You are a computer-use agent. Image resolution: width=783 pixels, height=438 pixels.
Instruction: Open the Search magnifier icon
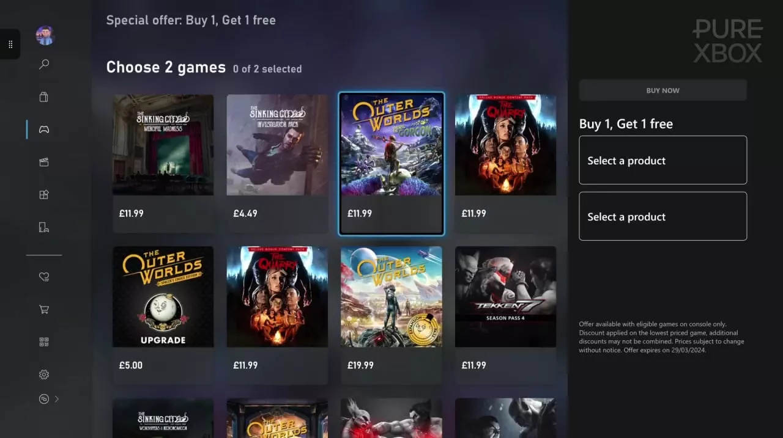coord(44,64)
